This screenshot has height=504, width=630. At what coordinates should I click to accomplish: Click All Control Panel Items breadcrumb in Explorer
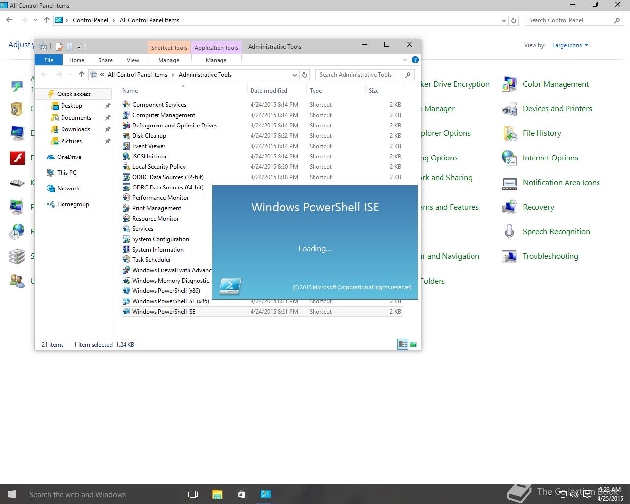(x=137, y=75)
